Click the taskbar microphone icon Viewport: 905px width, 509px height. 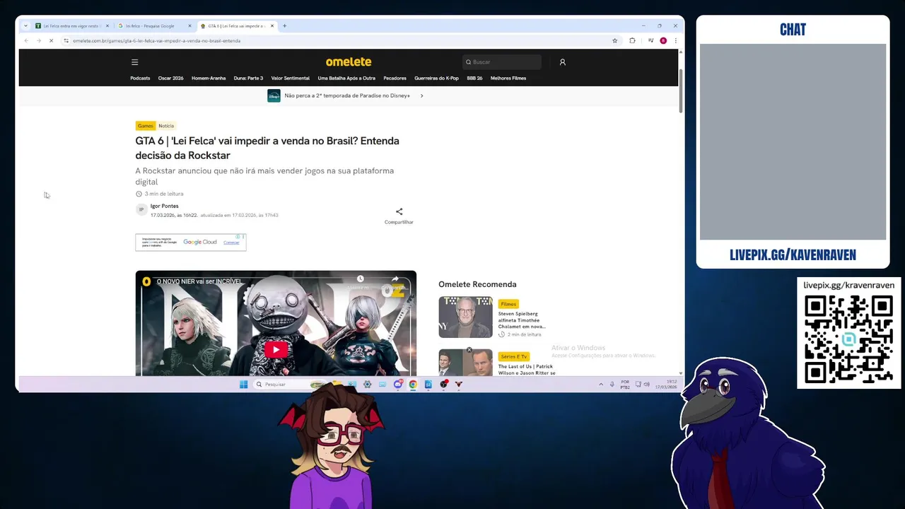coord(612,385)
